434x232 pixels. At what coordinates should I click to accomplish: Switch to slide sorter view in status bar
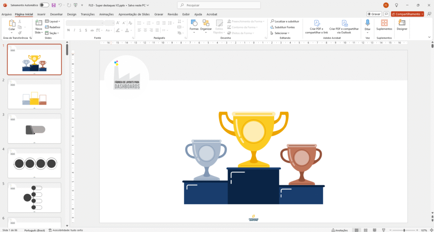click(366, 230)
